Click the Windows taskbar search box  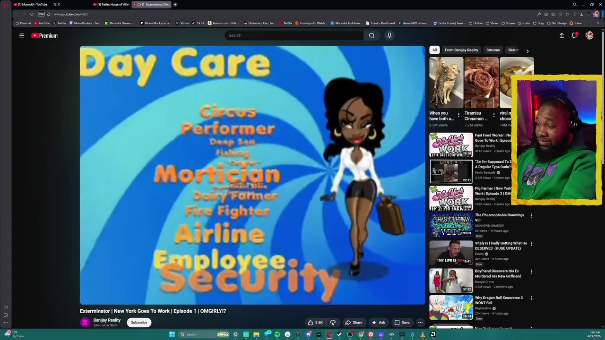203,334
